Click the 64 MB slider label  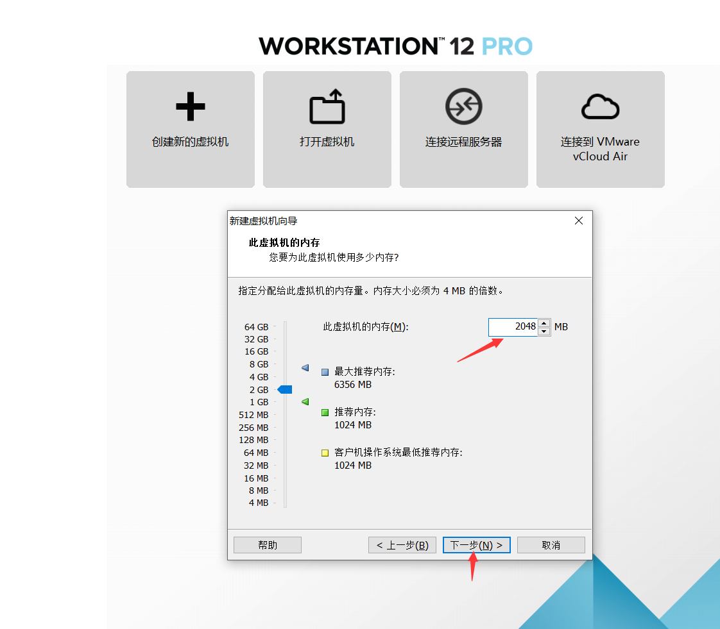click(x=256, y=453)
